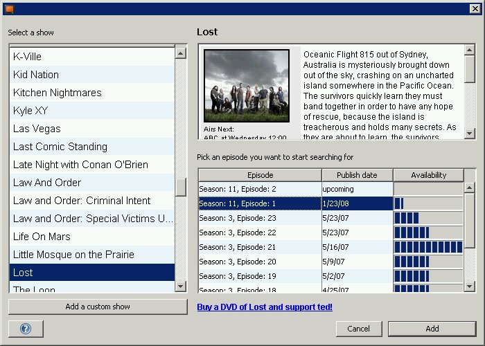Screen dimensions: 485x346
Task: Click Add a custom show button
Action: [x=98, y=307]
